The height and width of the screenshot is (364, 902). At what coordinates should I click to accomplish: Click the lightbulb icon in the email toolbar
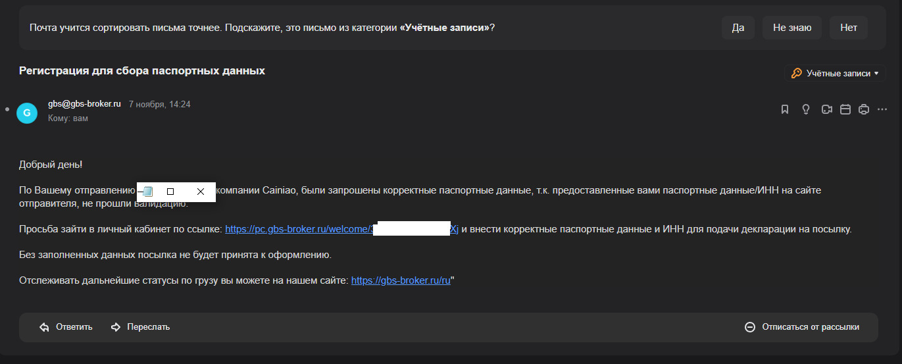805,109
